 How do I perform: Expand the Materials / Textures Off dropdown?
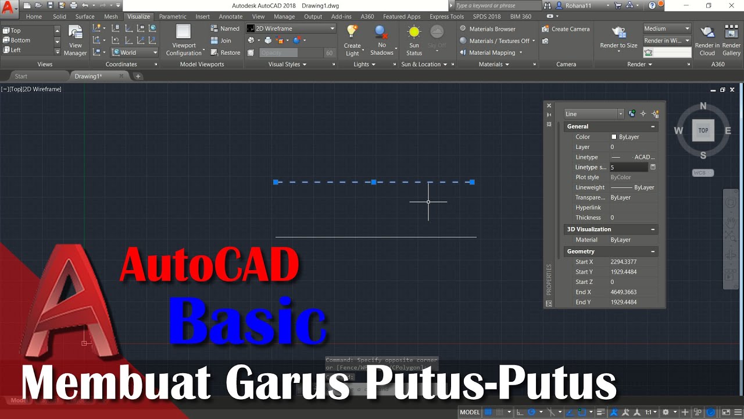(x=534, y=41)
